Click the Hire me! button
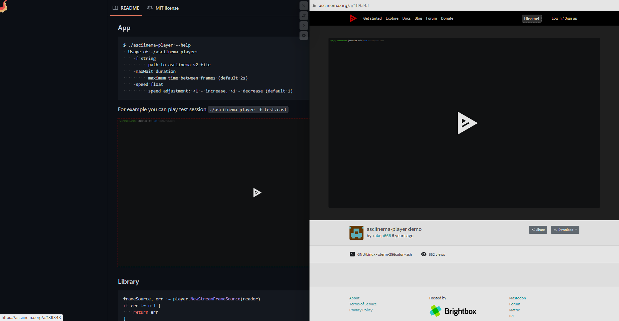Viewport: 619px width, 321px height. (x=531, y=18)
